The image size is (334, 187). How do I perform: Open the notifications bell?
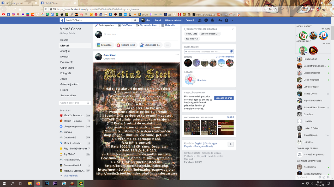tap(212, 20)
